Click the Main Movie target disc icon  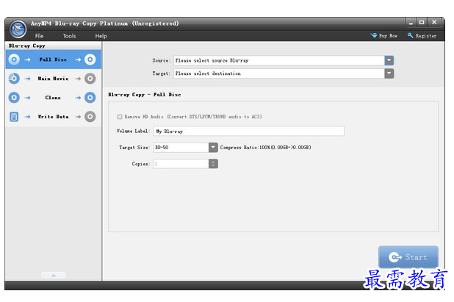[x=90, y=79]
